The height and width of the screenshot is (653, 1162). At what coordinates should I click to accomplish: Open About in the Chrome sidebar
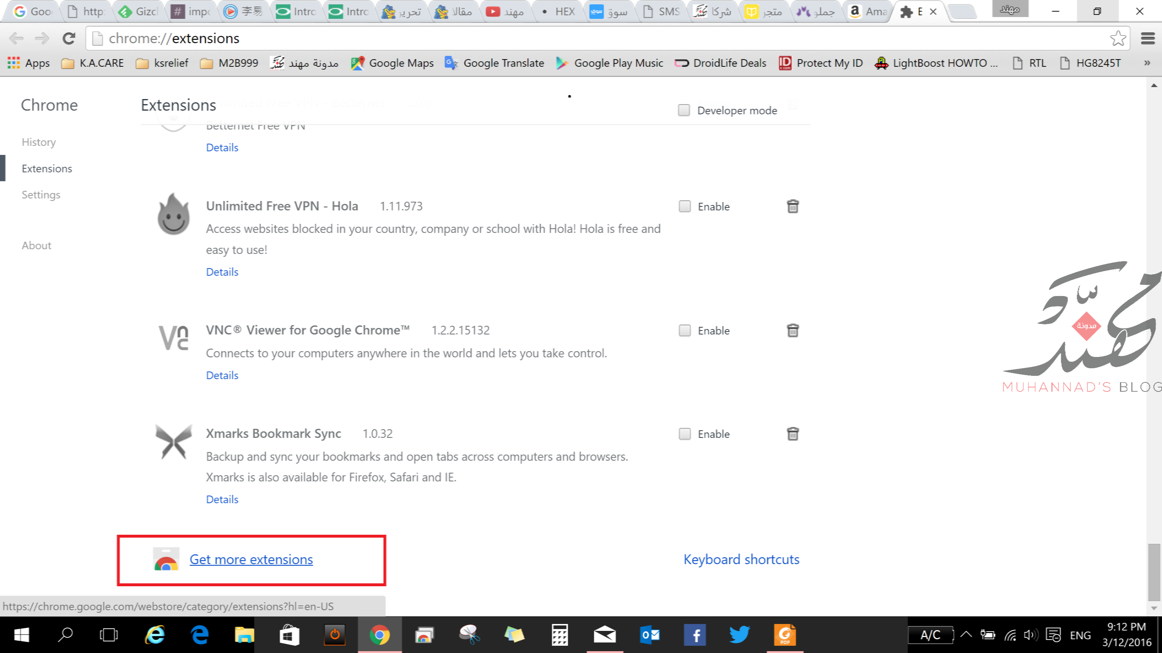click(37, 246)
